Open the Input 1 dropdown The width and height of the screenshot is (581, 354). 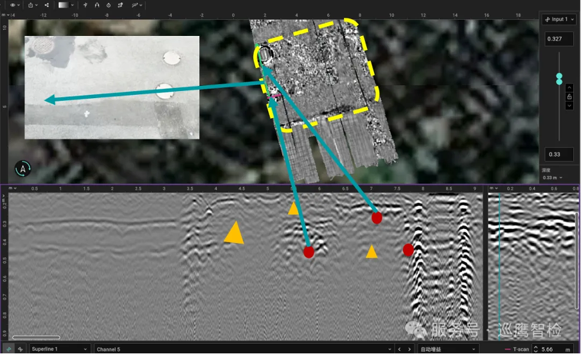pos(559,19)
